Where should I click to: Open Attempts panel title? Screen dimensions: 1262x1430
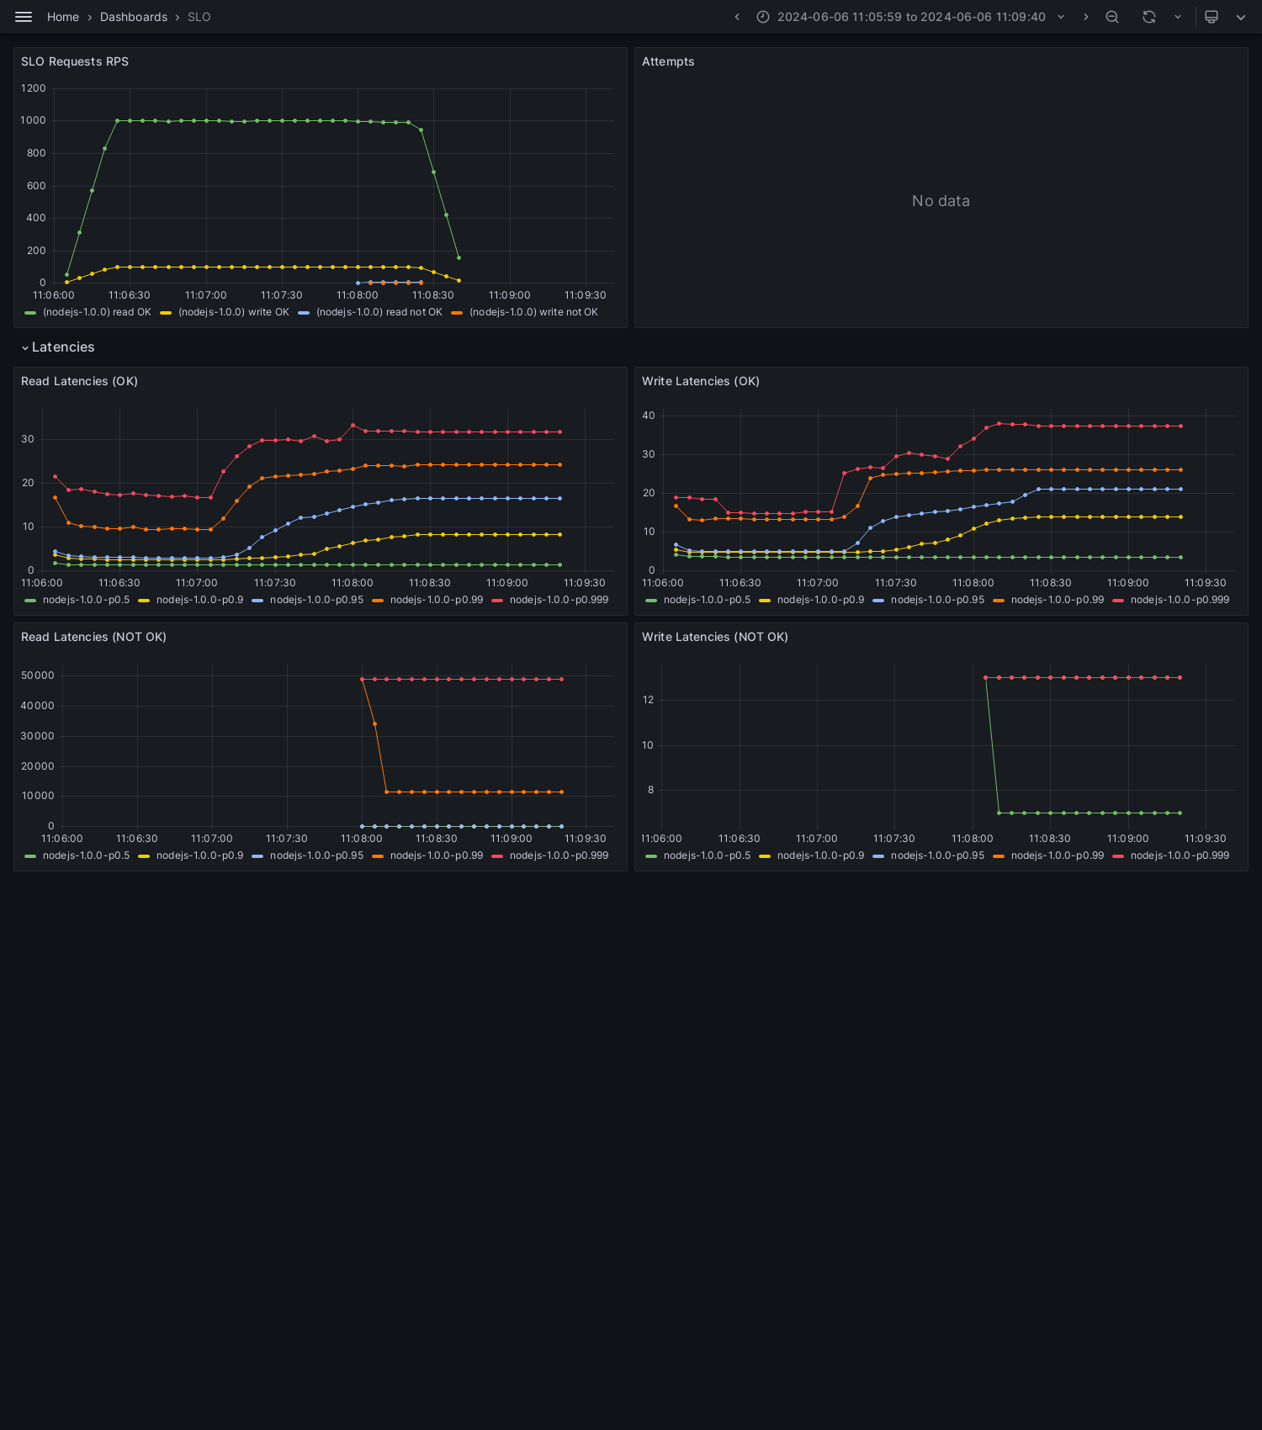pyautogui.click(x=668, y=61)
